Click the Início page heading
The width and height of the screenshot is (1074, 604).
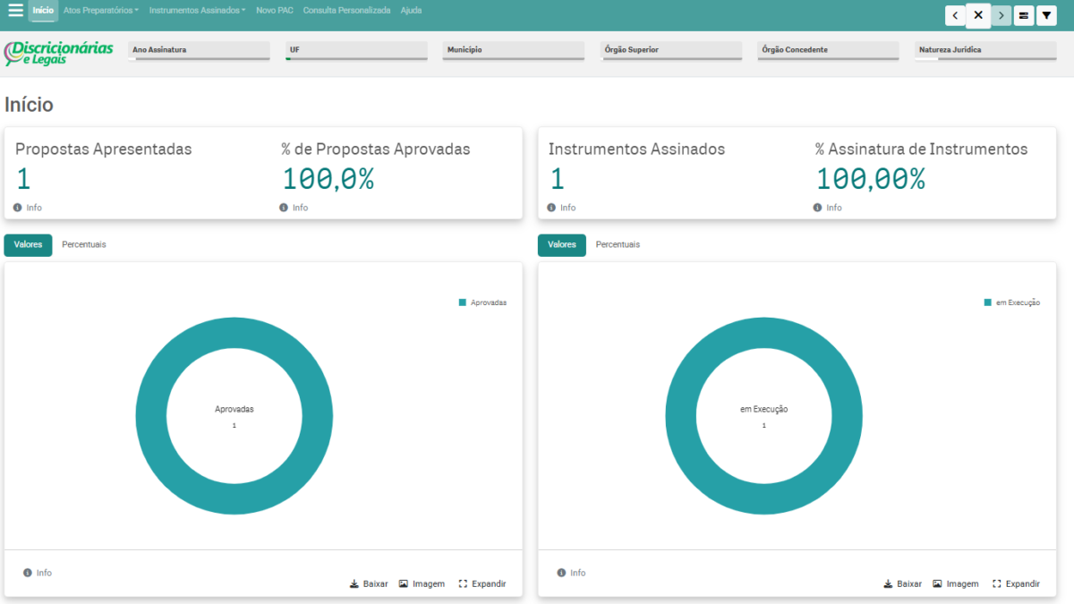[29, 105]
